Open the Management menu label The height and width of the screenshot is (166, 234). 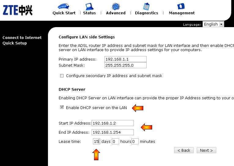click(x=182, y=13)
